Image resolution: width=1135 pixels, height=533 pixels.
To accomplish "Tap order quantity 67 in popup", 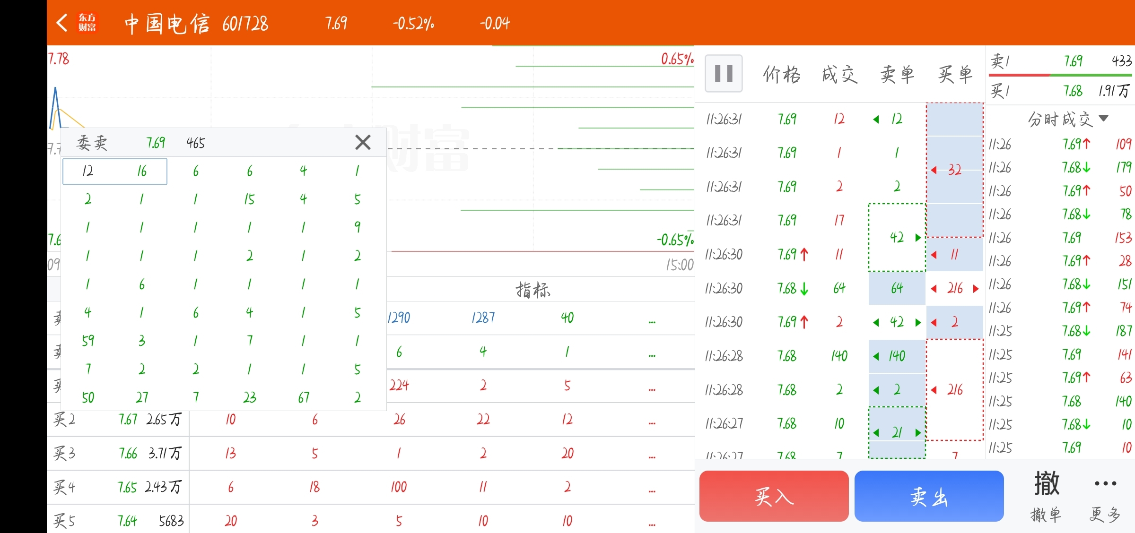I will click(x=304, y=397).
